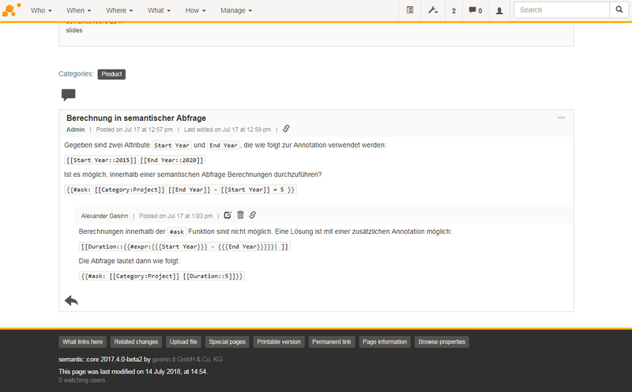
Task: Copy permalink of Admin's comment
Action: click(287, 129)
